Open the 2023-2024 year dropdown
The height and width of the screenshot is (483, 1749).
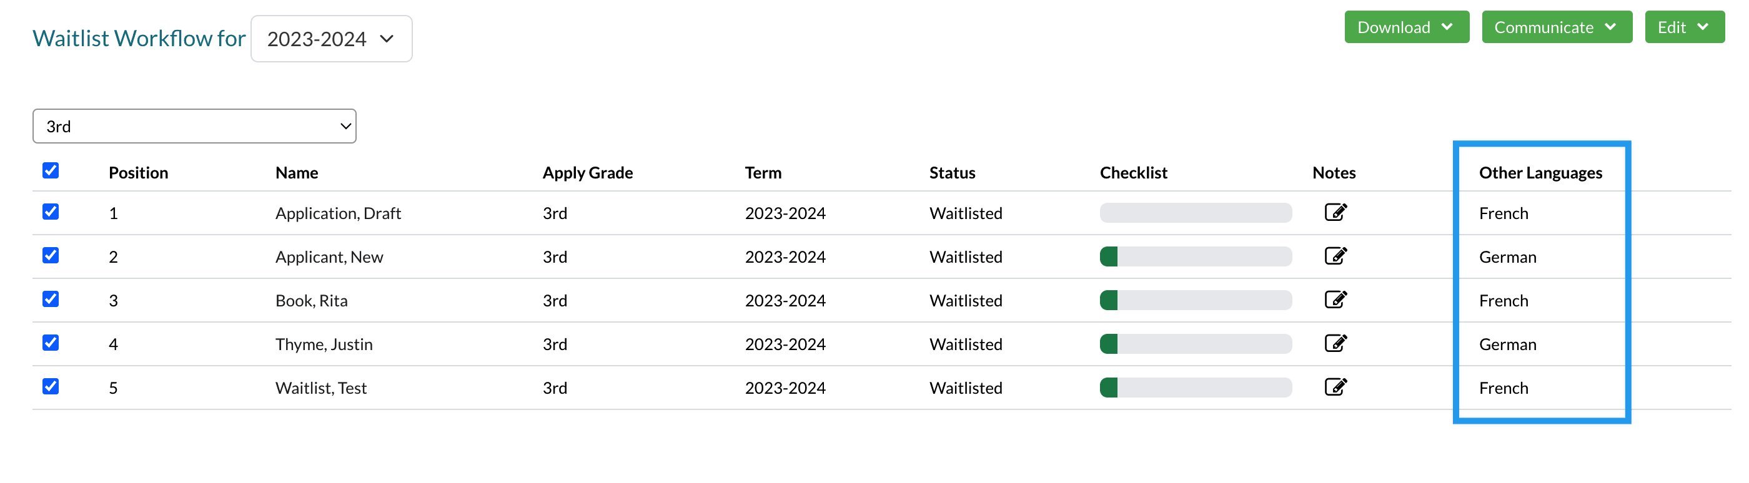click(330, 39)
